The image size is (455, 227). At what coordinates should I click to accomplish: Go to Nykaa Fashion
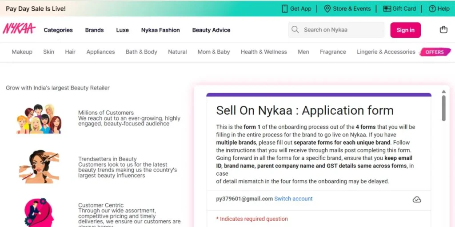coord(160,30)
